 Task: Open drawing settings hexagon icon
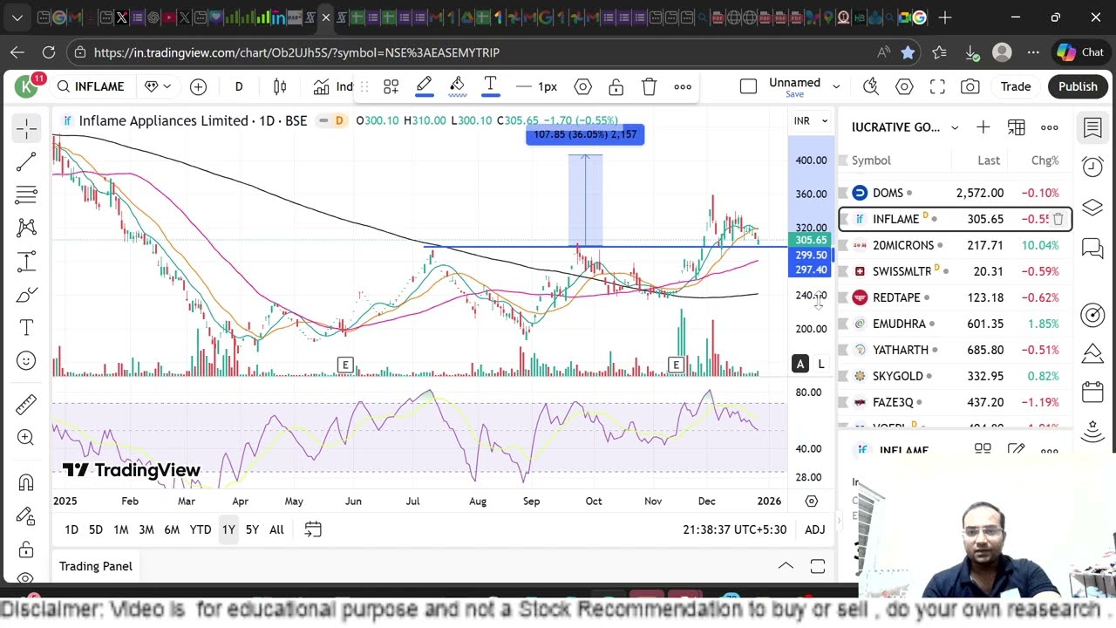[x=582, y=86]
